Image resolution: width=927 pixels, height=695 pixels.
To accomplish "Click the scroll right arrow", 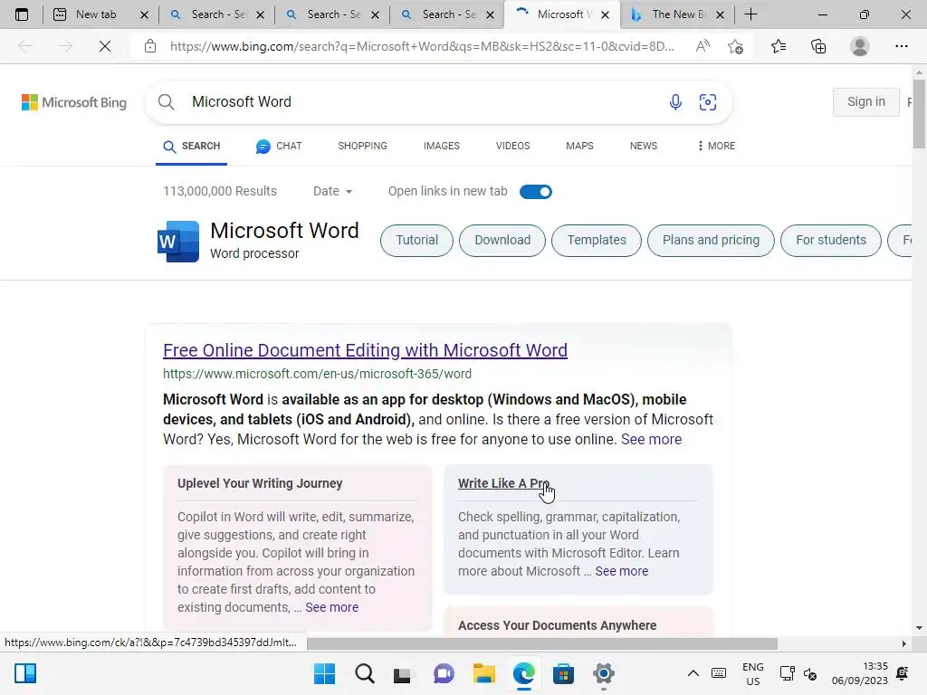I will [904, 643].
